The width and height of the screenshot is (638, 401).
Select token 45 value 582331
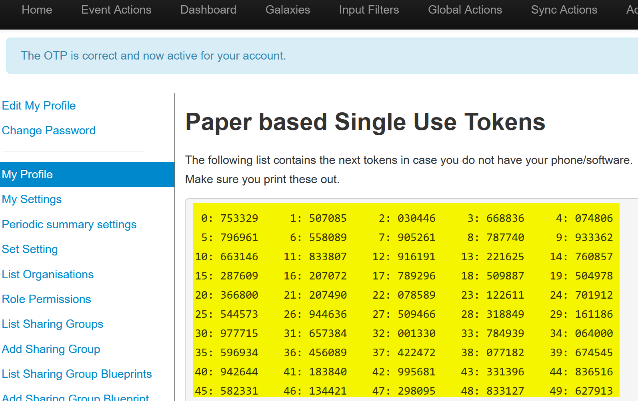click(239, 391)
